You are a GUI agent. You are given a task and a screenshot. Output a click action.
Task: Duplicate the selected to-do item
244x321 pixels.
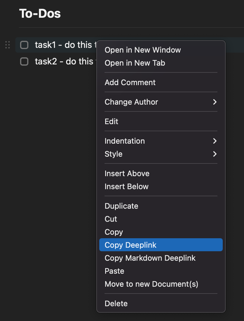121,206
